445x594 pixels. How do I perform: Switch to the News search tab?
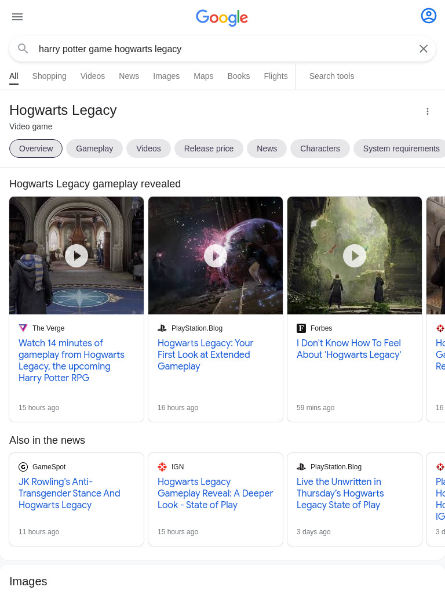point(129,76)
